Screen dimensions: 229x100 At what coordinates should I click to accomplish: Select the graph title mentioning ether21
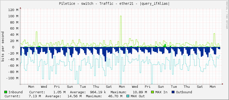[114, 3]
